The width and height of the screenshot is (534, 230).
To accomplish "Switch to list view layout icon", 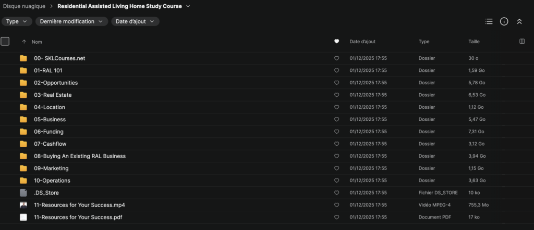I will click(x=489, y=21).
